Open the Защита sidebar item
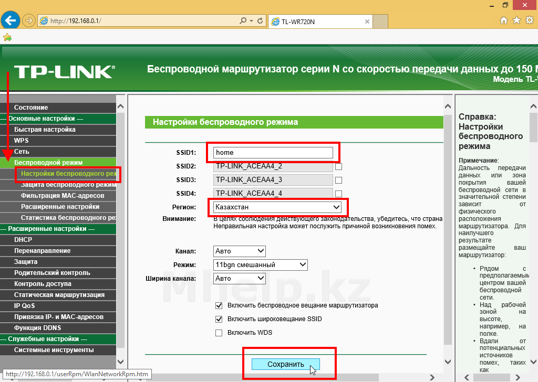Viewport: 538px width, 382px height. [58, 262]
